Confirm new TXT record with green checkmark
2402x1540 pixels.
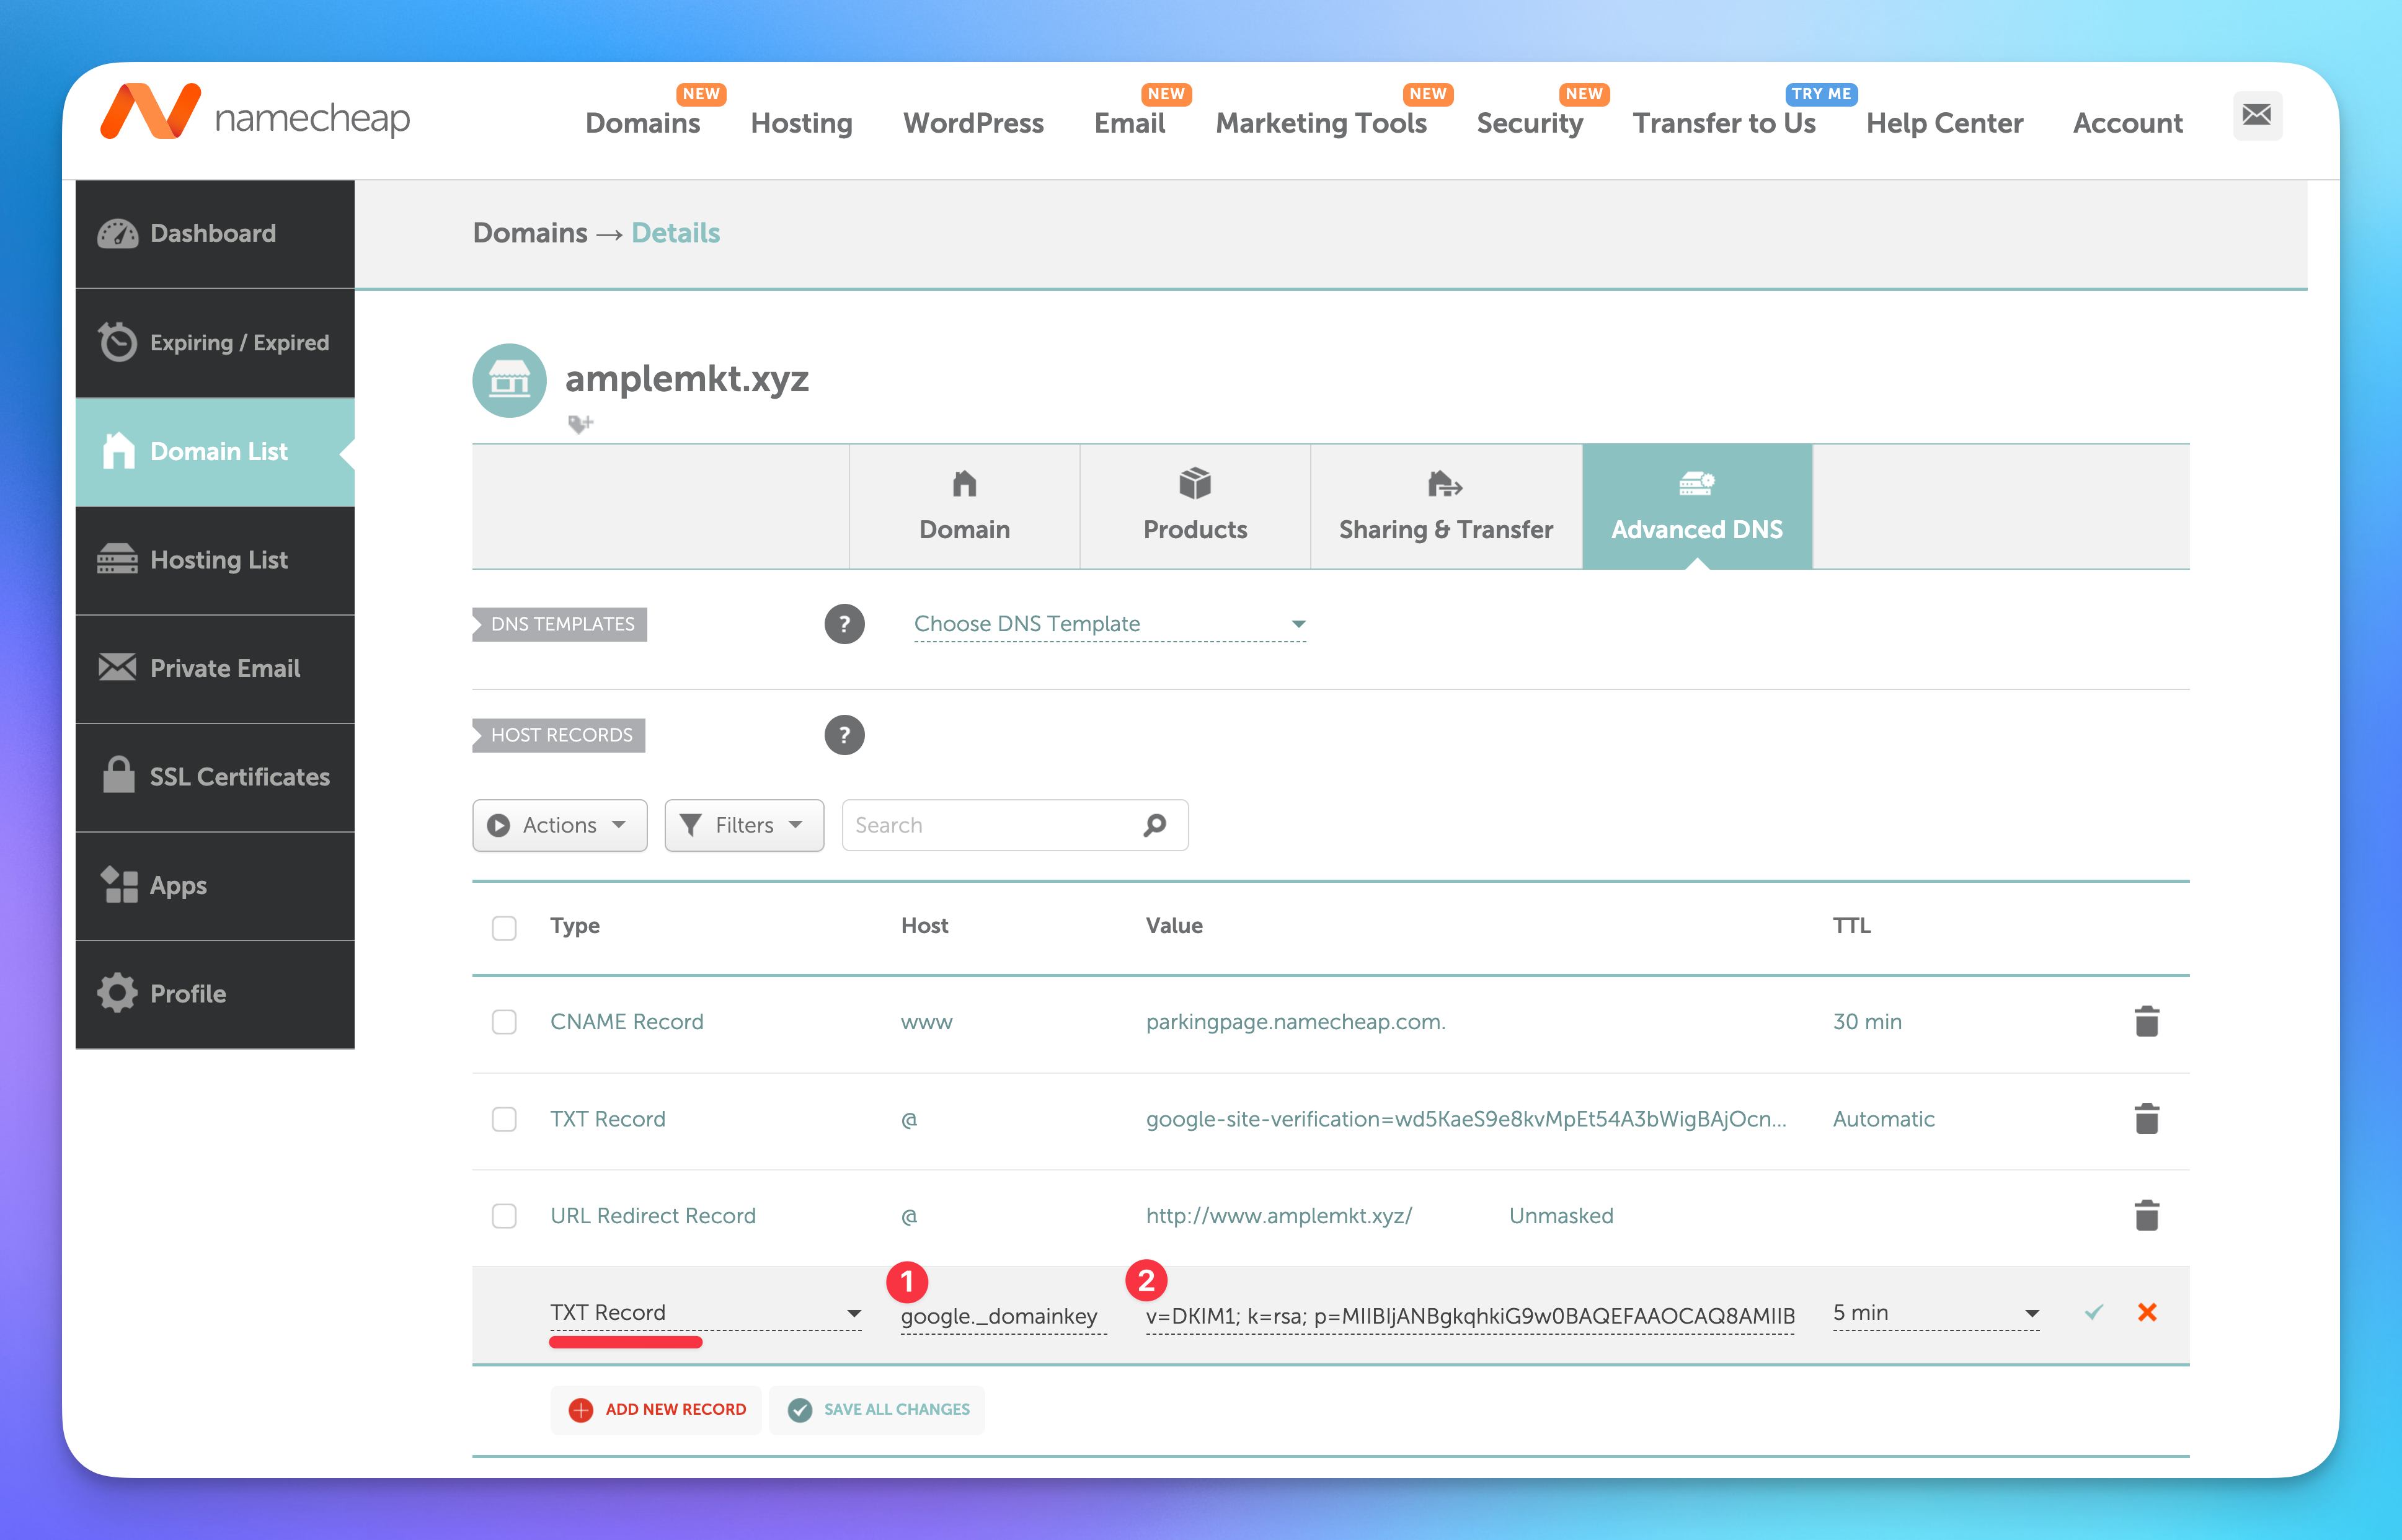point(2093,1312)
